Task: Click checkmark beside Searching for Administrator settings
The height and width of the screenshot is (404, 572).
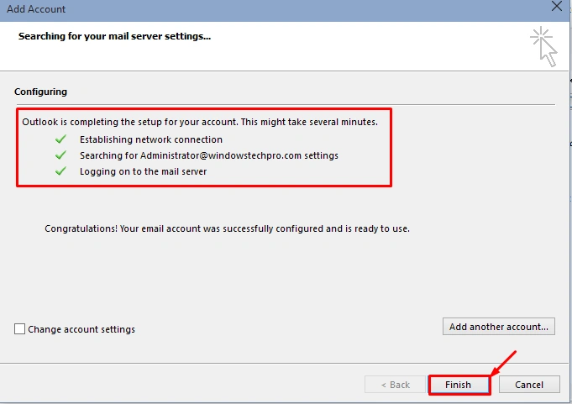Action: tap(60, 155)
